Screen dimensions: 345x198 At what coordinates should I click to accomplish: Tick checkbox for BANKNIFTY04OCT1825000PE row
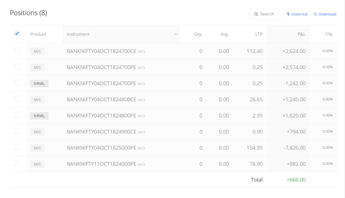[17, 147]
